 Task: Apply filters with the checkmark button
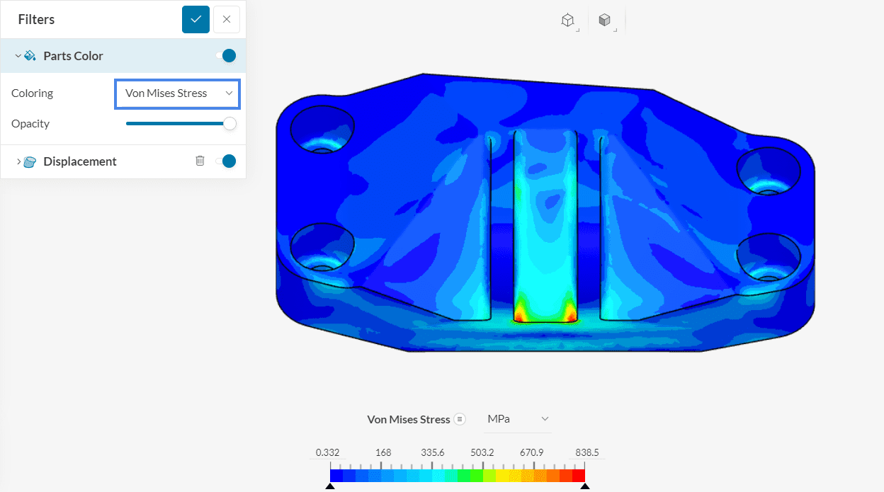(x=195, y=19)
